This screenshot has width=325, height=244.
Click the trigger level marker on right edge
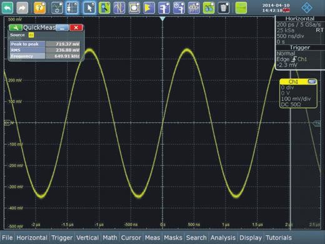pyautogui.click(x=317, y=124)
